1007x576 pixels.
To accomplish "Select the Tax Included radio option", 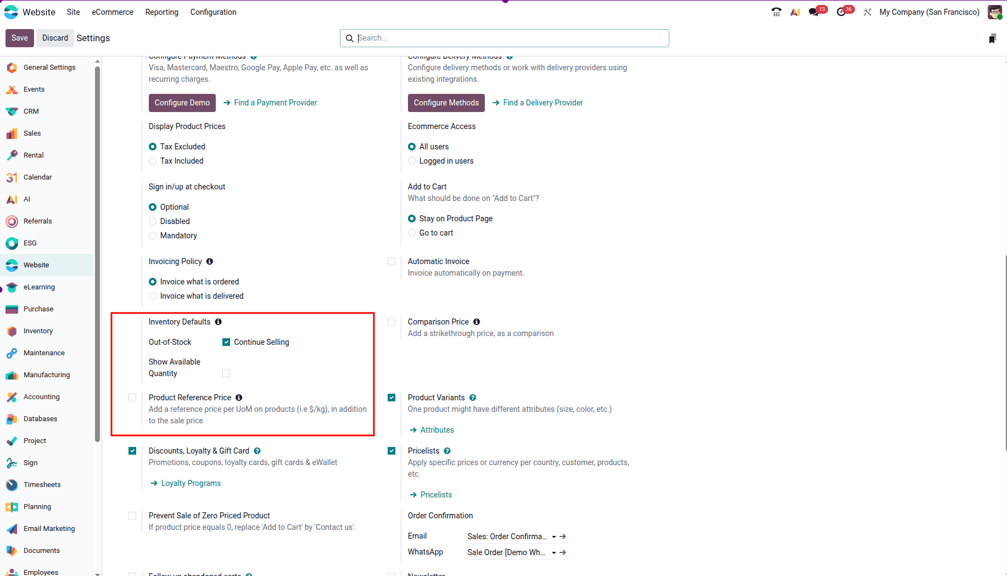I will [x=153, y=161].
